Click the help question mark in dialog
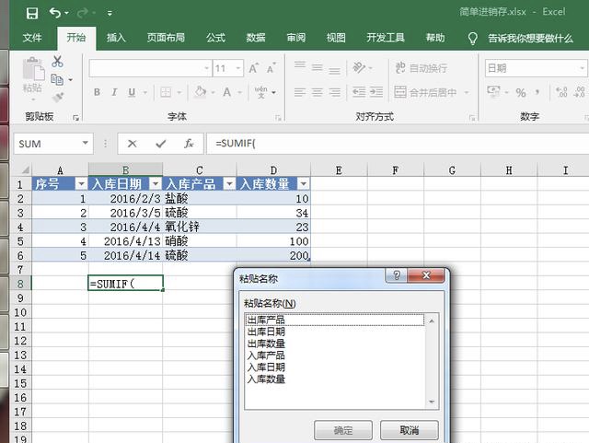The image size is (589, 443). point(396,276)
